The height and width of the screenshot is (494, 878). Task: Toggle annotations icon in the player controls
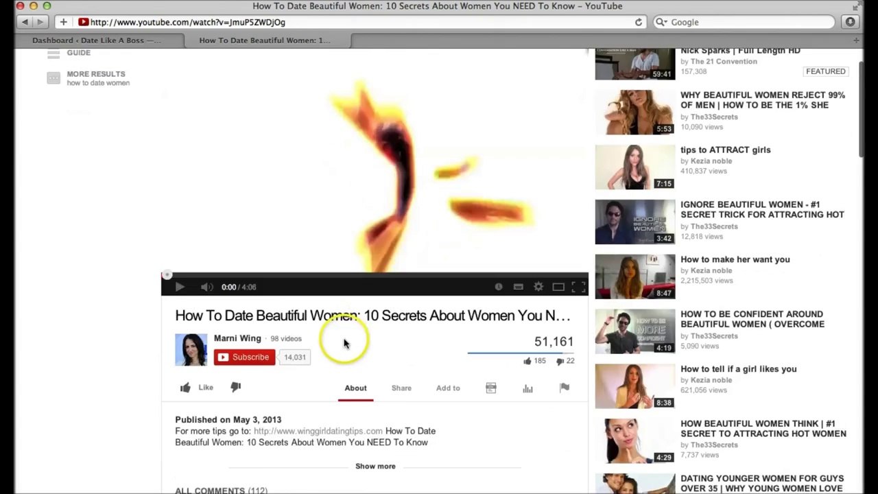499,287
